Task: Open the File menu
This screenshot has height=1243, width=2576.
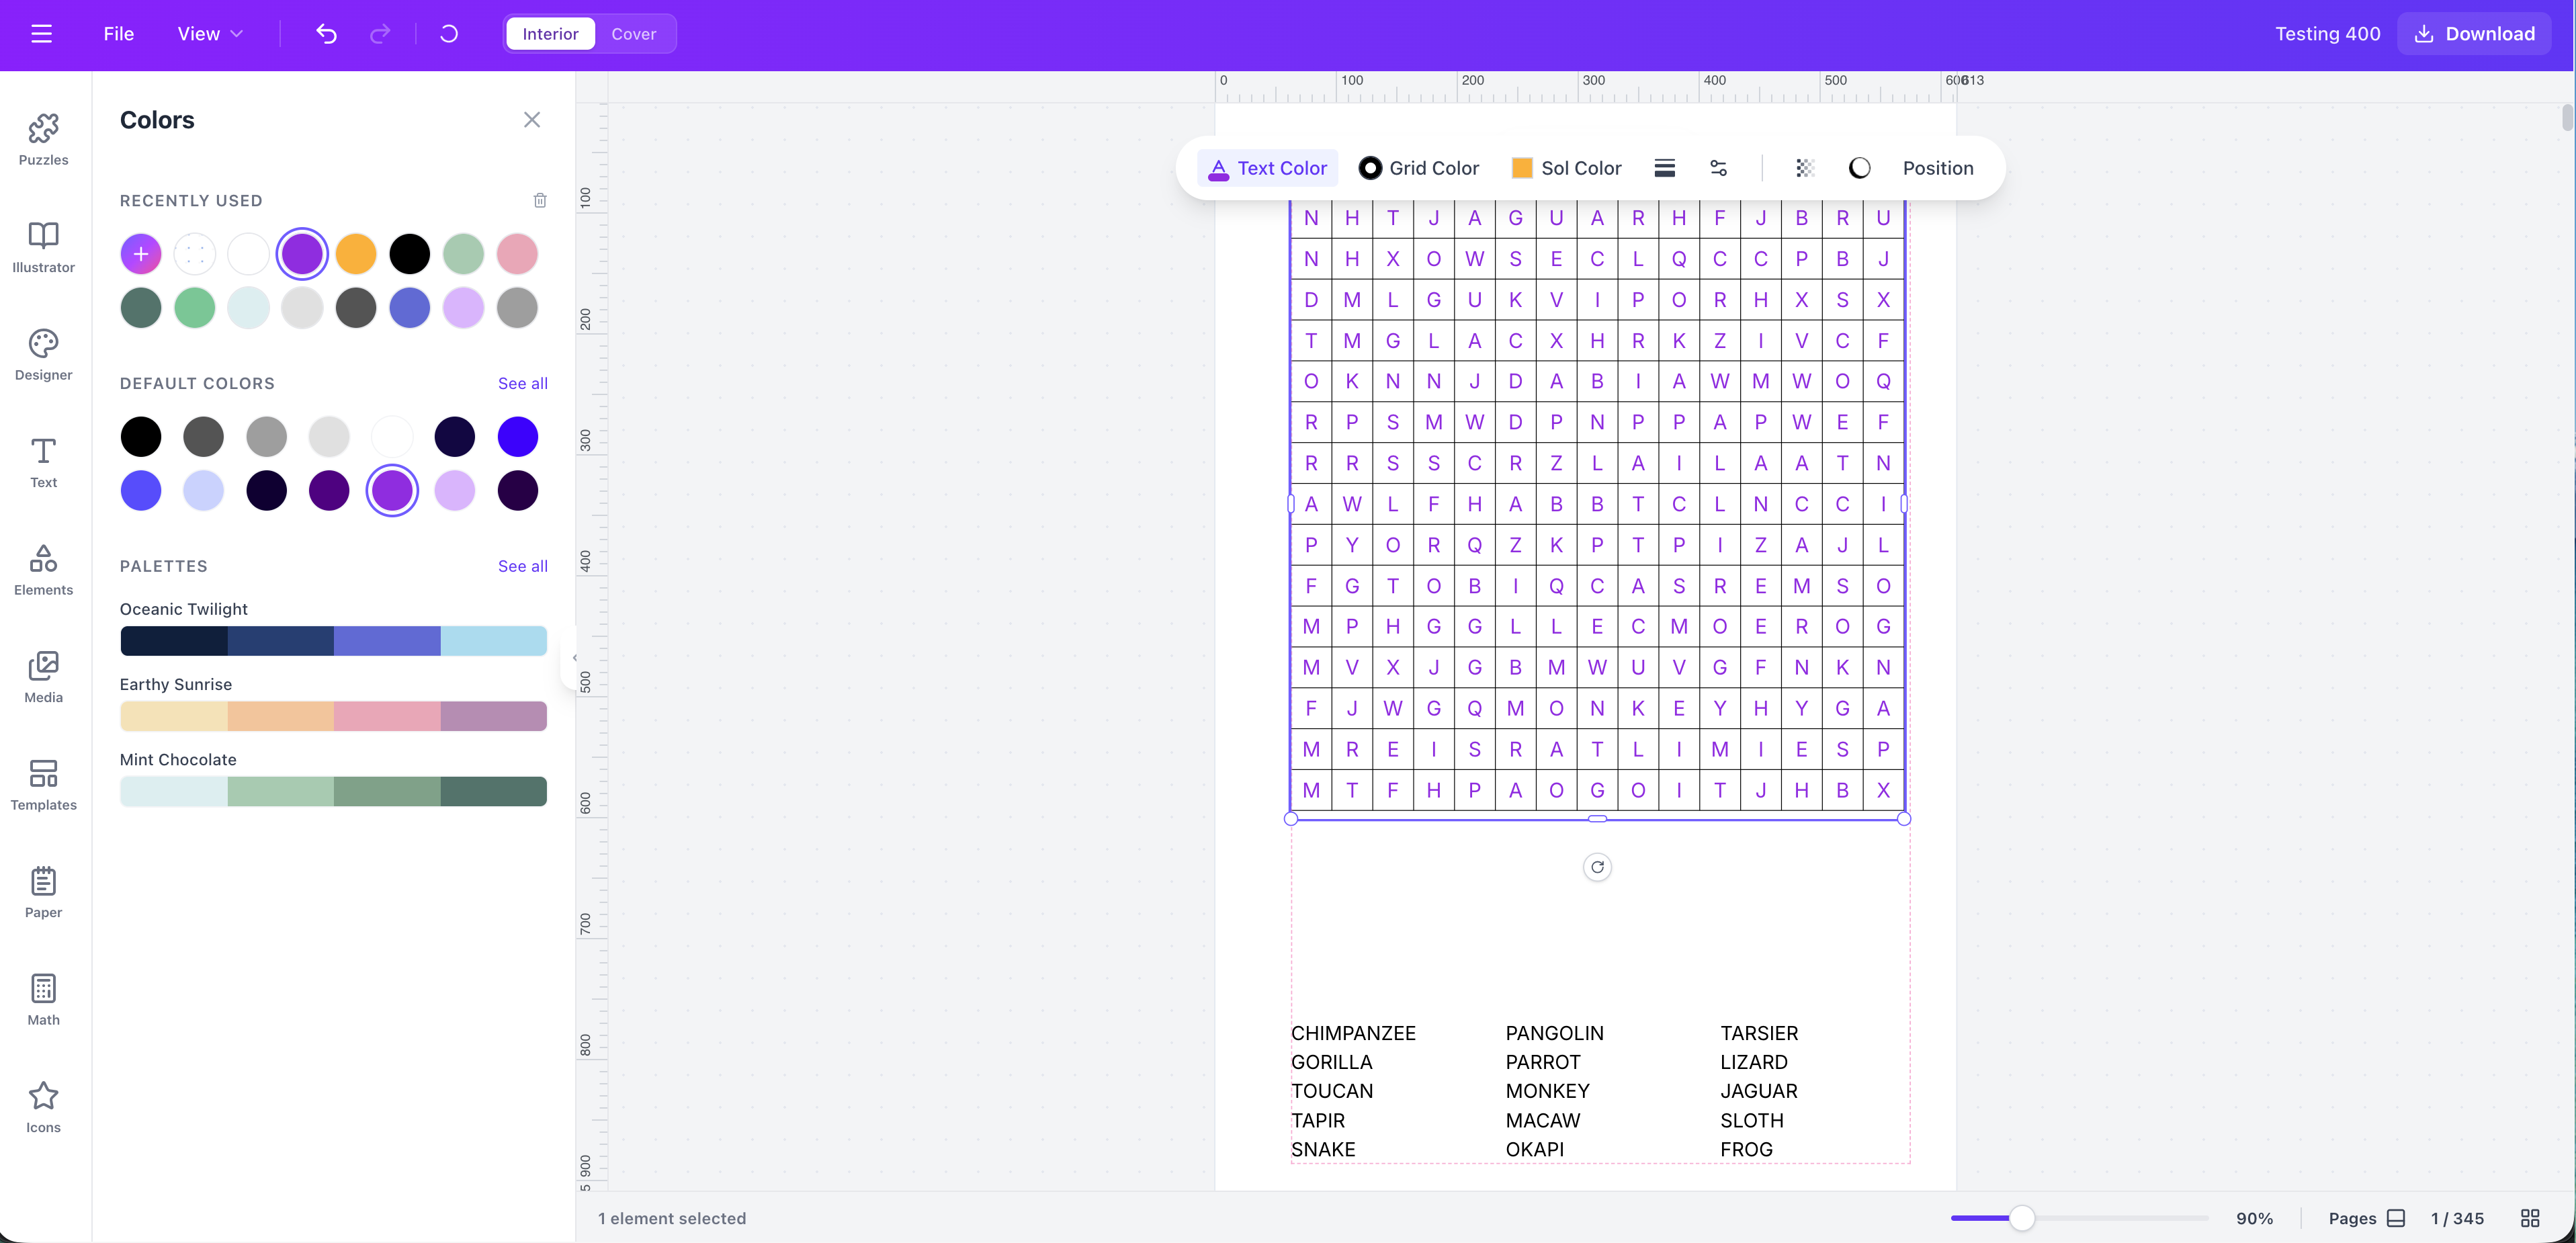Action: [x=118, y=33]
